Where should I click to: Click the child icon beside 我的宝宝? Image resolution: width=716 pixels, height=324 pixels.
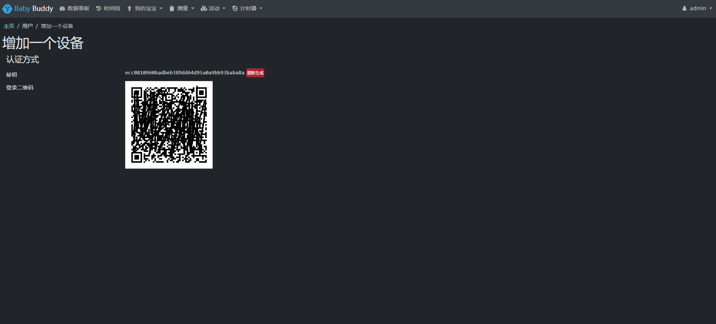129,9
